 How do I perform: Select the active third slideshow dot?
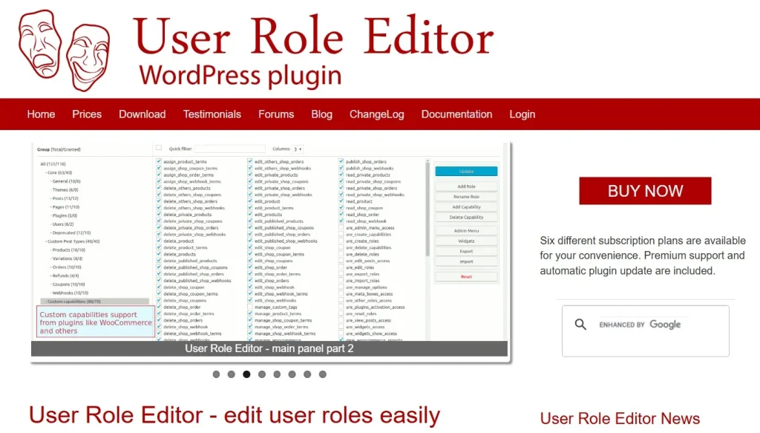(x=246, y=374)
